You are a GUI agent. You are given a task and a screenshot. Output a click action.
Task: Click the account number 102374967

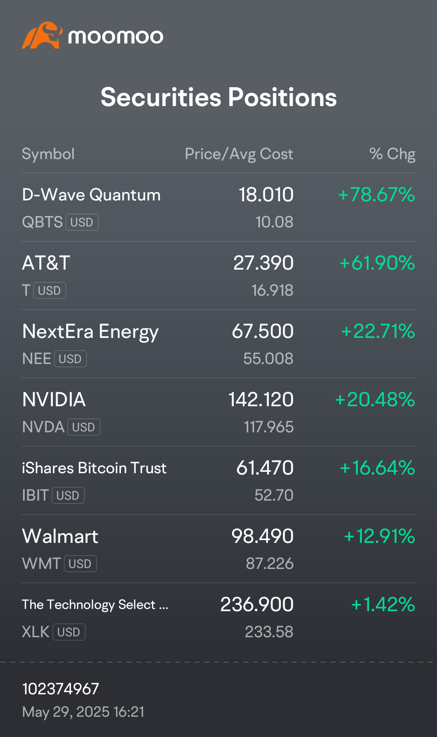pos(61,688)
